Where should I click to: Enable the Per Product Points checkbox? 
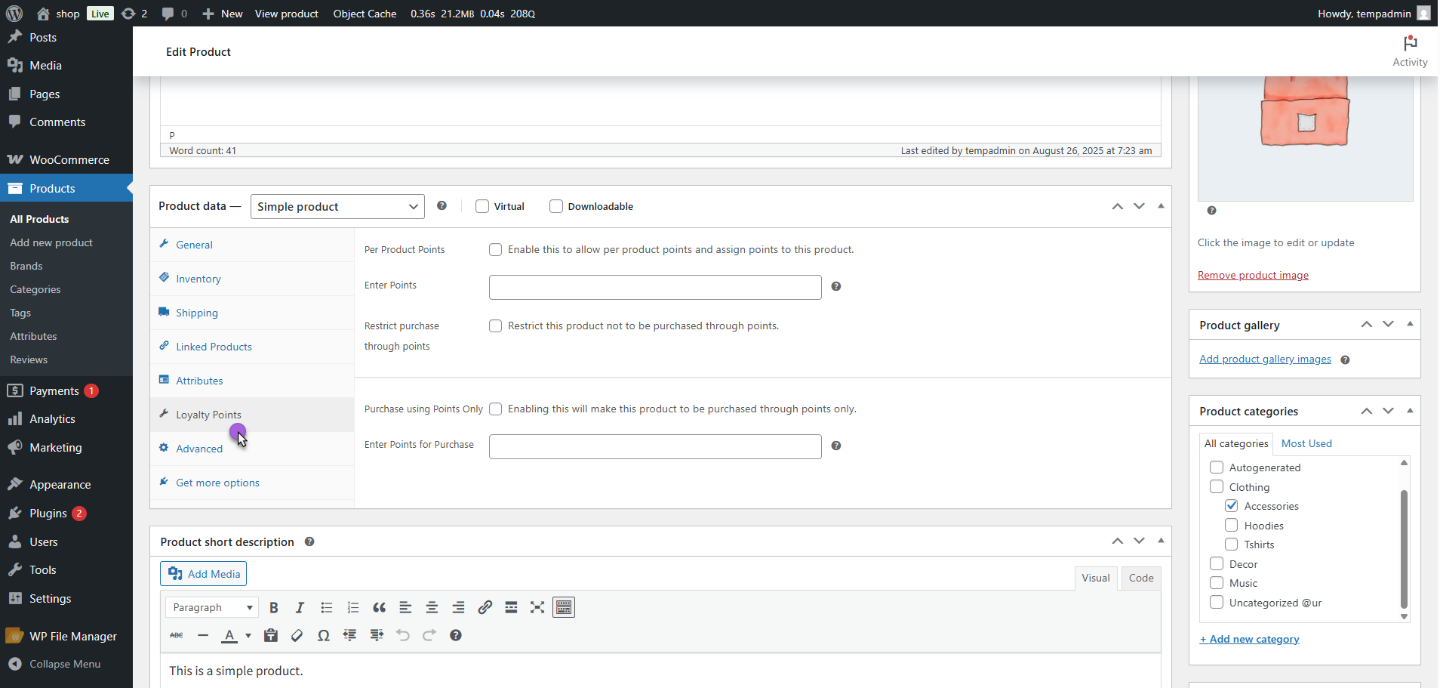point(496,250)
